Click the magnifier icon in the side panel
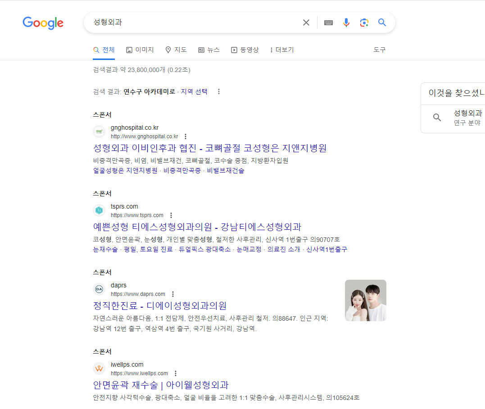 pos(437,117)
